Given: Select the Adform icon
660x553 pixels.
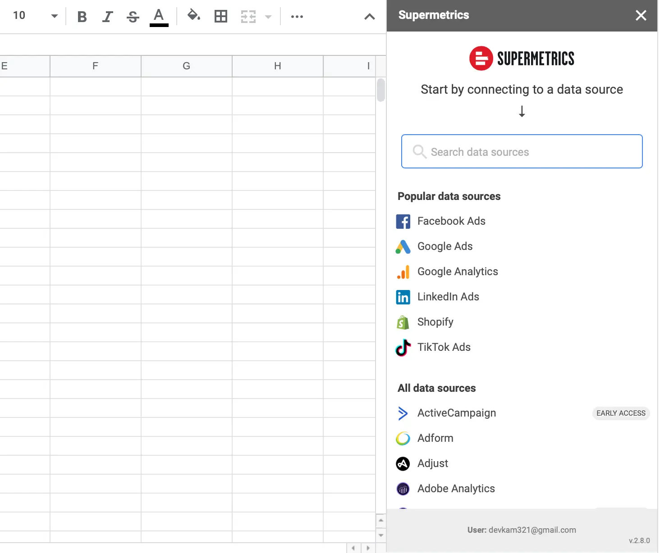Looking at the screenshot, I should (403, 438).
